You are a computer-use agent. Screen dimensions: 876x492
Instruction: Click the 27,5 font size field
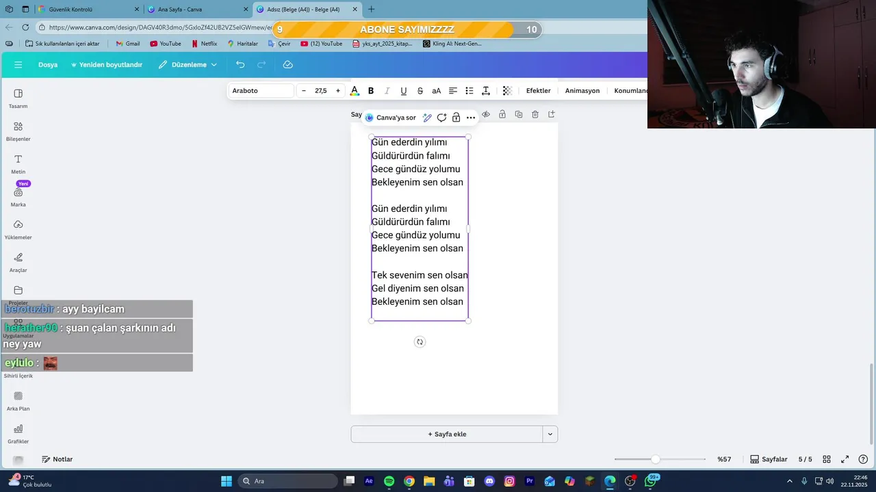(x=321, y=90)
